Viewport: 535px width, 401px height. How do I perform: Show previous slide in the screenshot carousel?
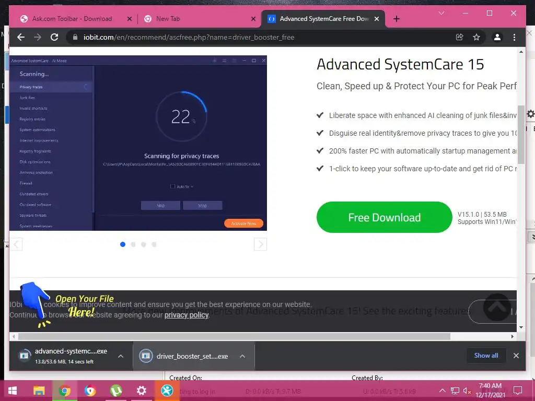16,244
